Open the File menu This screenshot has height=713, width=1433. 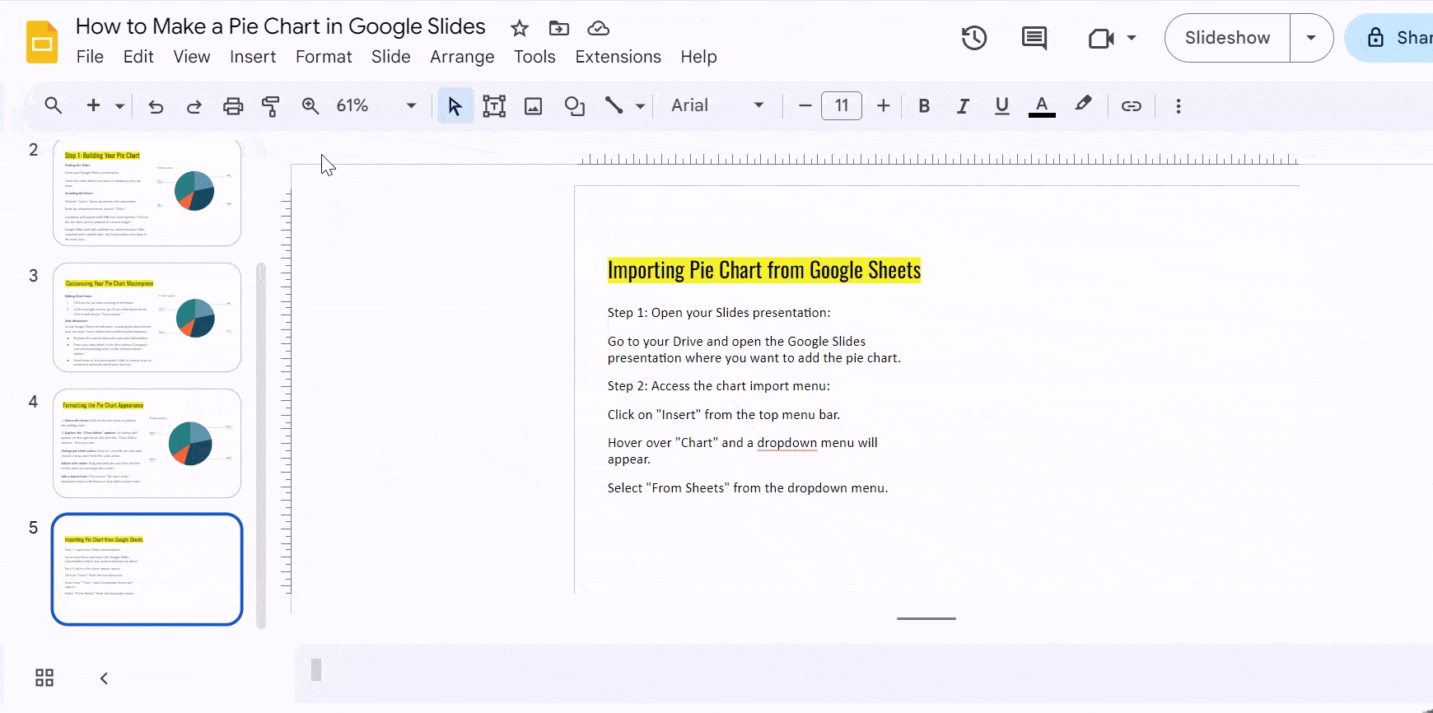click(x=90, y=57)
